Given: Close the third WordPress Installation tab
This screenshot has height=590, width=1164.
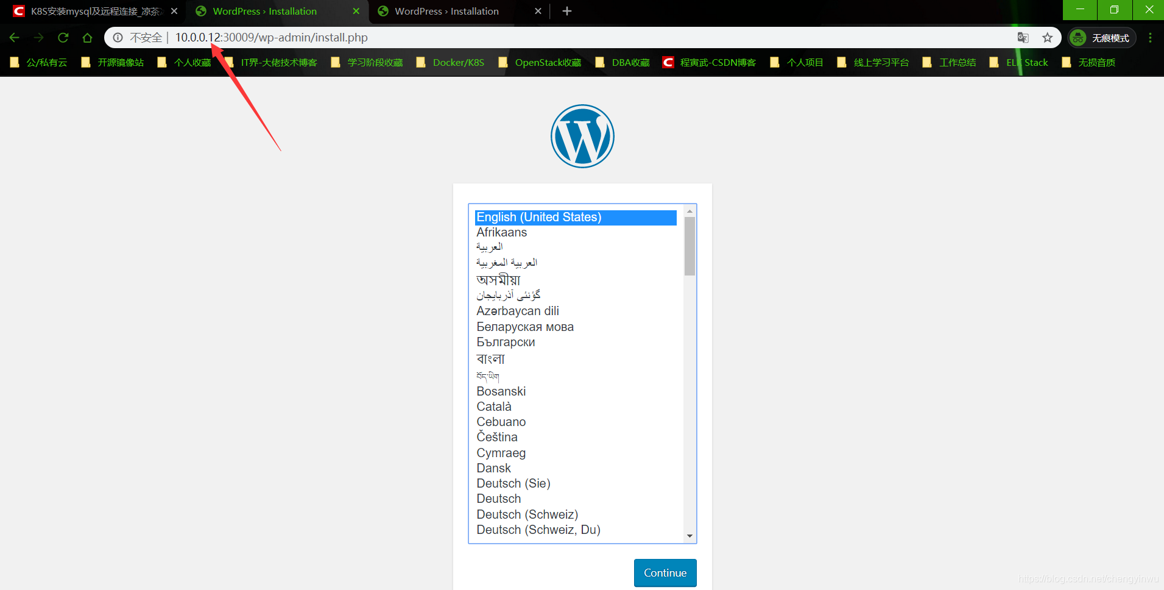Looking at the screenshot, I should click(x=538, y=11).
